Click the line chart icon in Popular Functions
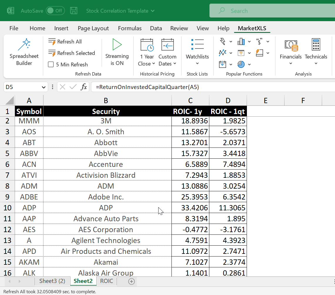Screen dimensions: 335x295 [x=223, y=53]
